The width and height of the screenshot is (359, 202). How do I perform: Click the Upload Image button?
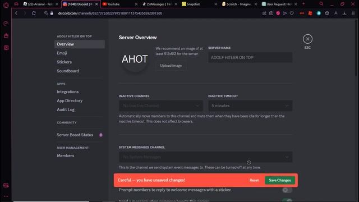171,66
